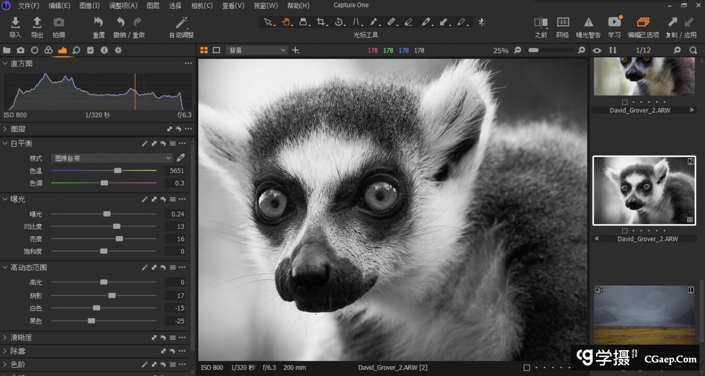Pick white balance with the eyedropper icon
The width and height of the screenshot is (705, 376).
[180, 158]
